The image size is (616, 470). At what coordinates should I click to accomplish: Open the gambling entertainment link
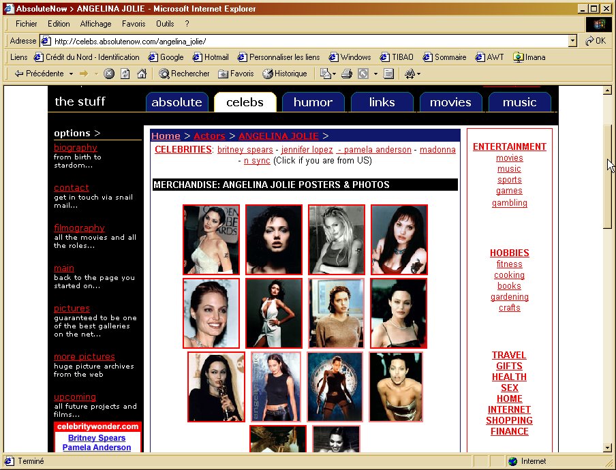point(510,203)
